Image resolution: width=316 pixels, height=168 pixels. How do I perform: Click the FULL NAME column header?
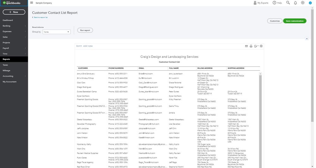pos(174,68)
